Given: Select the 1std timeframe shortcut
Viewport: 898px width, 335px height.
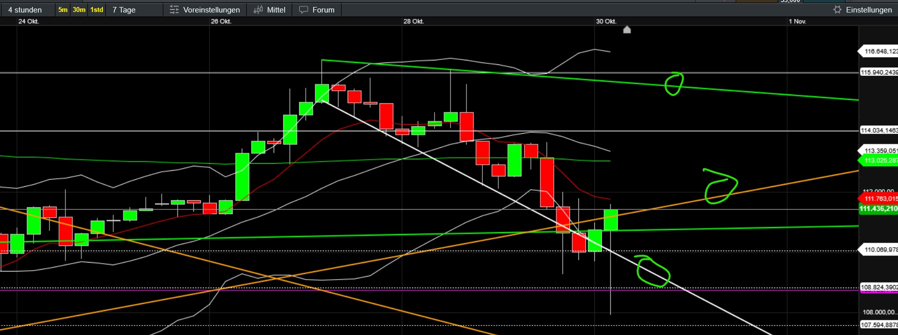Looking at the screenshot, I should point(97,10).
